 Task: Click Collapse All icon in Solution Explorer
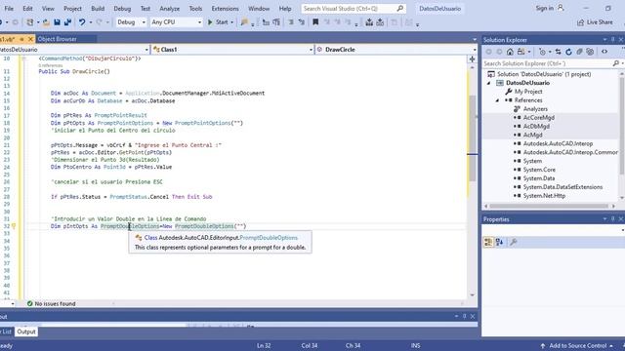pyautogui.click(x=579, y=52)
